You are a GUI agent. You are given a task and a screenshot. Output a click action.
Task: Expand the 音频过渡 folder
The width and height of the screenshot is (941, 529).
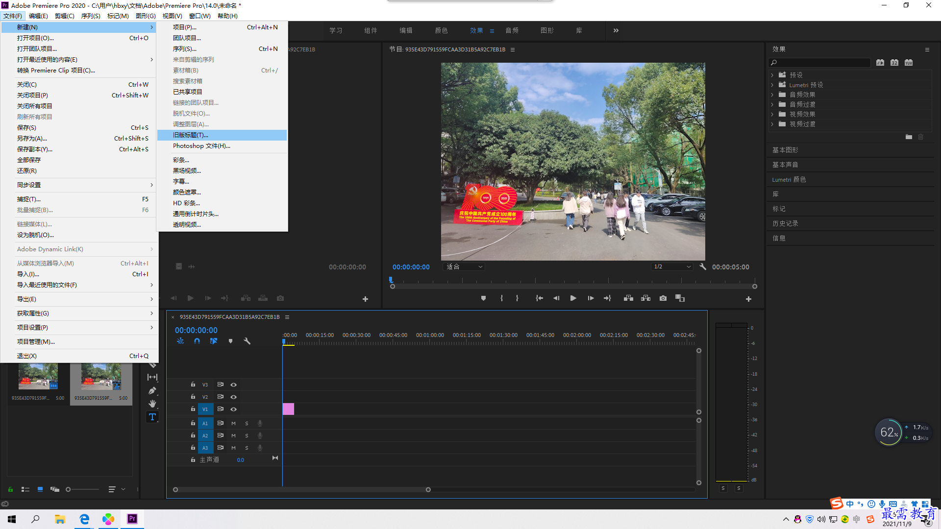[x=772, y=104]
